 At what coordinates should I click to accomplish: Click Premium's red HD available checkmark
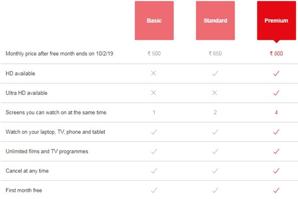[x=276, y=73]
